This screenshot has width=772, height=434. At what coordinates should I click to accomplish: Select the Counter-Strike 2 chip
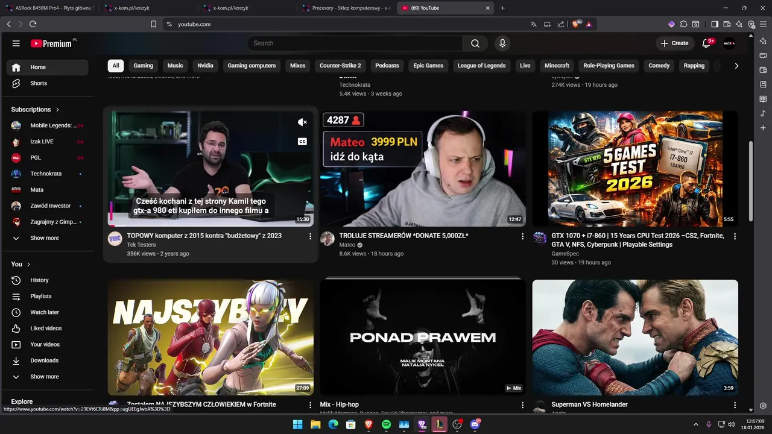(x=340, y=66)
